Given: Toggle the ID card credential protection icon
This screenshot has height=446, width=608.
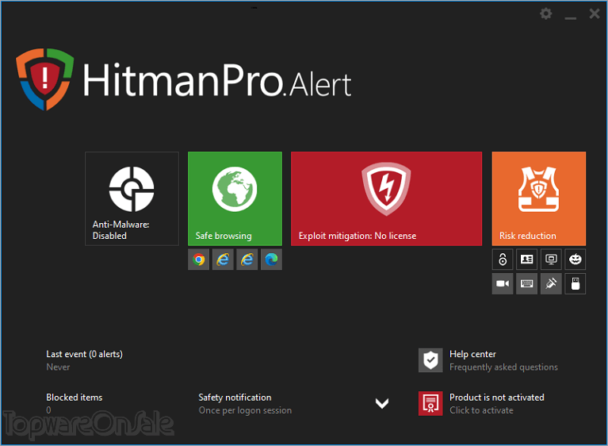Looking at the screenshot, I should [526, 260].
